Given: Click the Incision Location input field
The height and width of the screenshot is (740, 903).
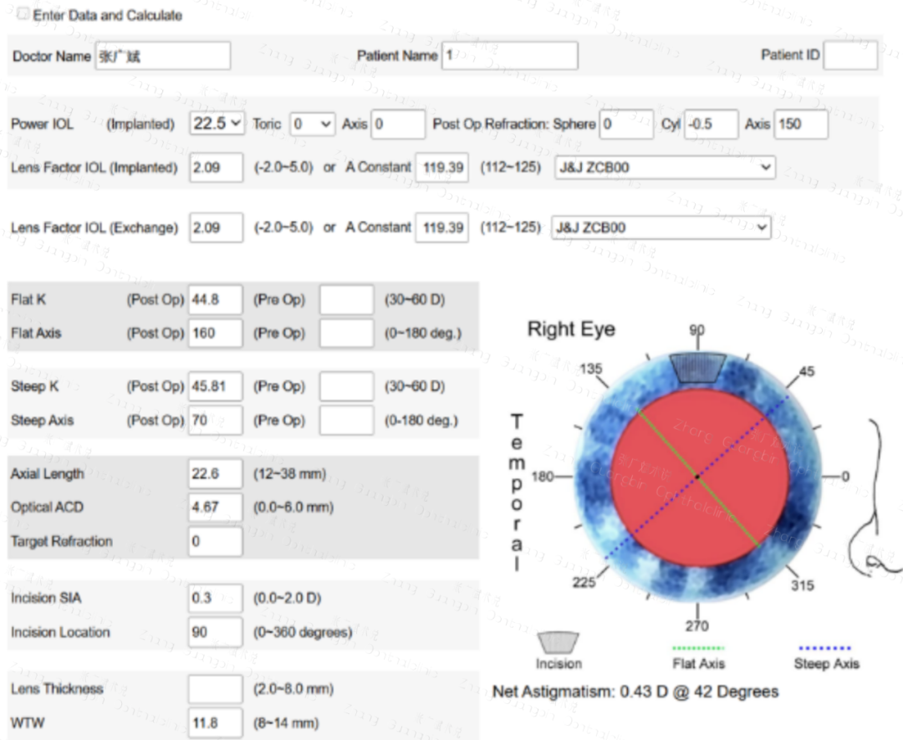Looking at the screenshot, I should click(216, 632).
